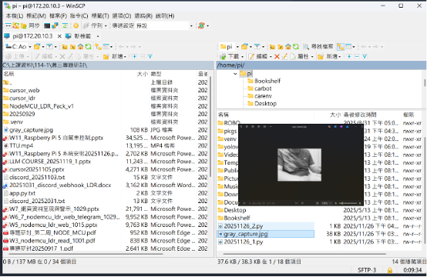Open the transfer settings 預設 combo box
Screen dimensions: 427x277
coord(164,26)
